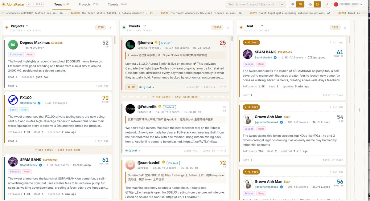Open the Original link on @FutureBit tweet
The height and width of the screenshot is (201, 370).
[133, 151]
